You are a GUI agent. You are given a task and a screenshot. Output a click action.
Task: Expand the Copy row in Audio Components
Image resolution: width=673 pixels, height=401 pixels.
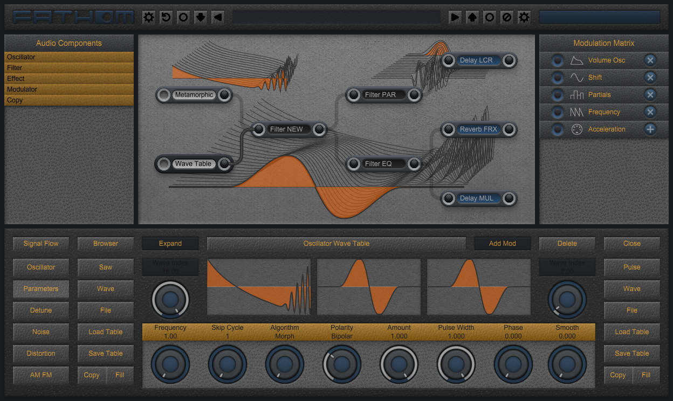pos(69,100)
